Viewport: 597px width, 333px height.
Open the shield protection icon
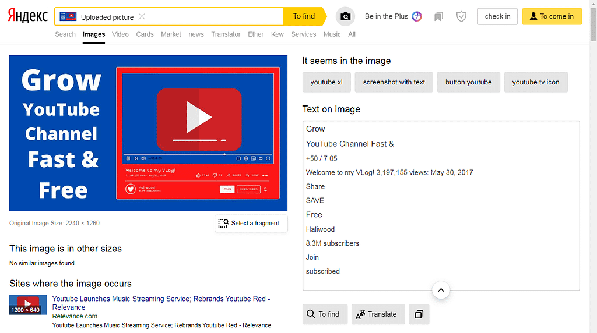(x=461, y=16)
